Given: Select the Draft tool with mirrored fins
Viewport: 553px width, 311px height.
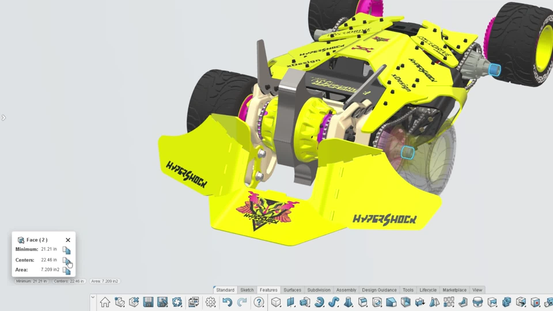Looking at the screenshot, I should (434, 302).
